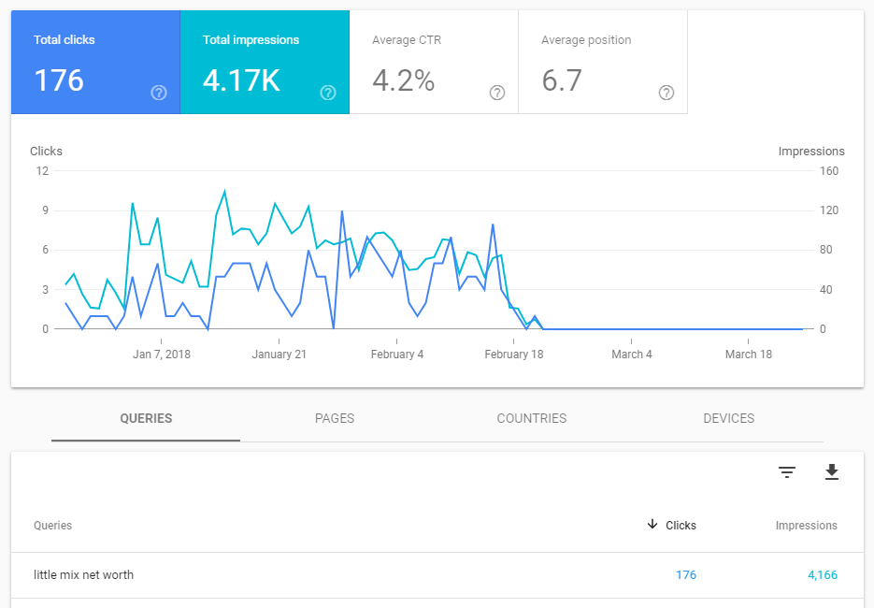Image resolution: width=874 pixels, height=608 pixels.
Task: Open the Devices tab
Action: 728,419
